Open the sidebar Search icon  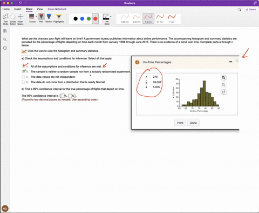[5, 39]
